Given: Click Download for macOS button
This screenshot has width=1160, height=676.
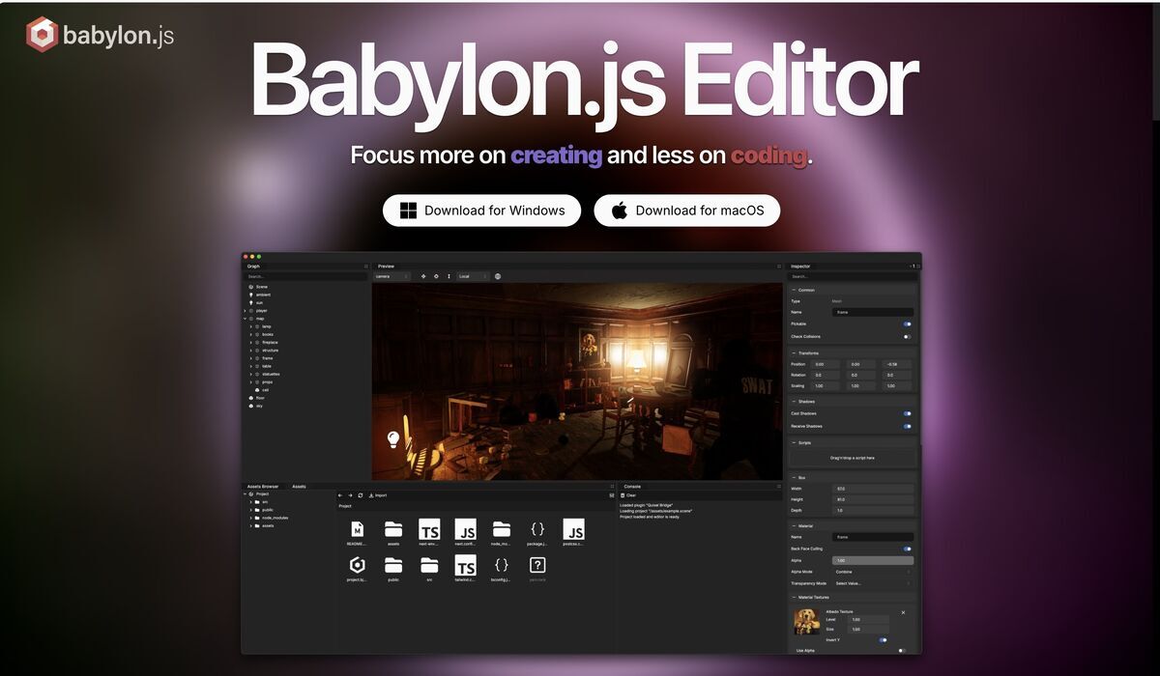Looking at the screenshot, I should tap(686, 211).
